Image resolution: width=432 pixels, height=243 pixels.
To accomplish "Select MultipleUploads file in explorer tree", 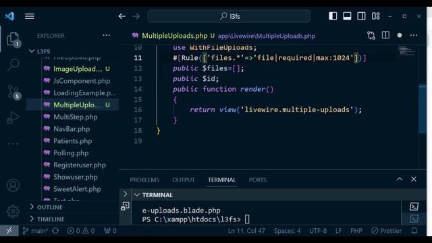I will pyautogui.click(x=73, y=105).
